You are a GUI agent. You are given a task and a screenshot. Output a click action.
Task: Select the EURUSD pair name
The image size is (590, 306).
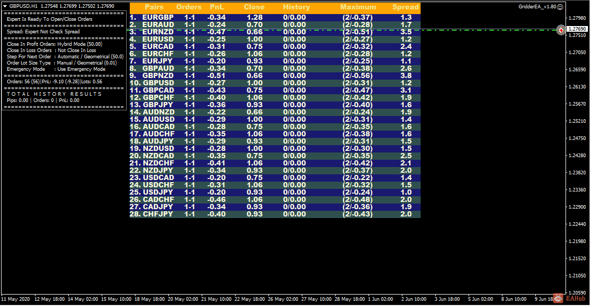158,39
